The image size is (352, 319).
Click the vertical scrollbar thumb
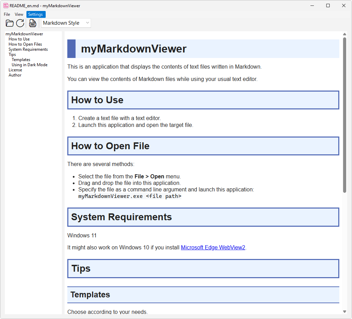344,115
